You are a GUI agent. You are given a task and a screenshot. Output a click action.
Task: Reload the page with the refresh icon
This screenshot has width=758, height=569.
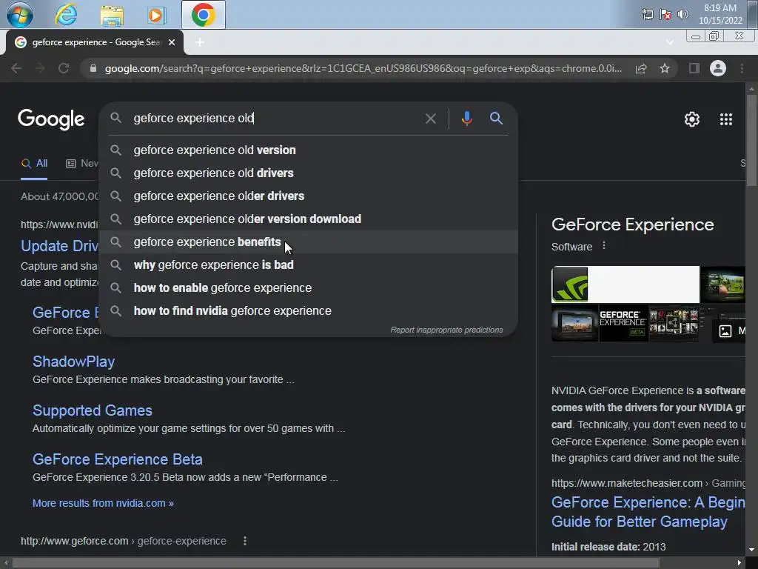tap(64, 68)
